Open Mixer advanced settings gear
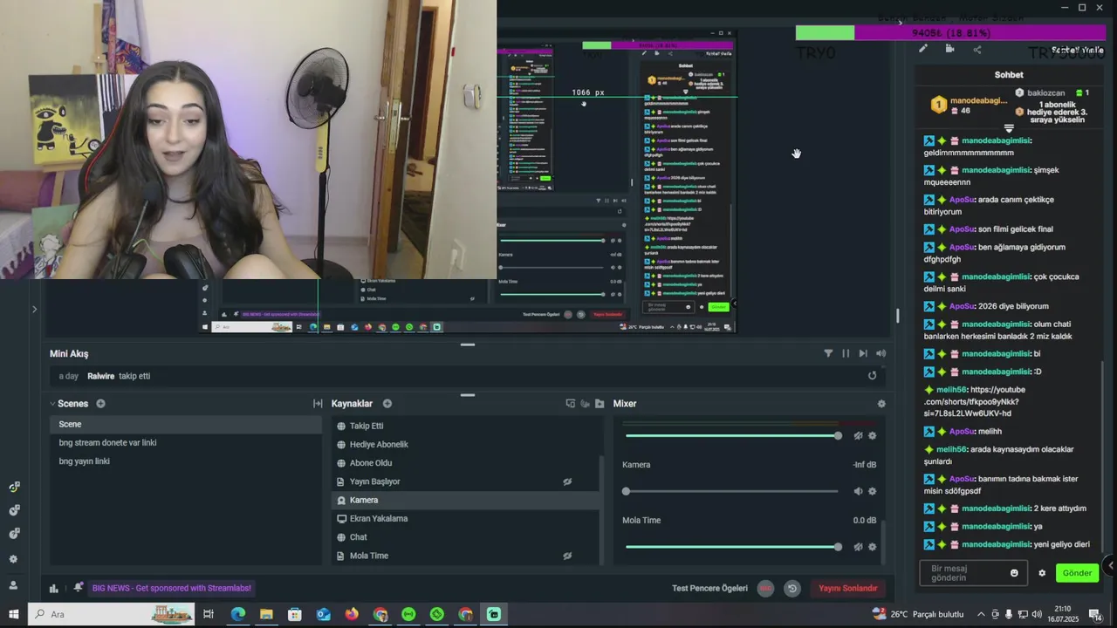Screen dimensions: 1117x628 point(881,404)
